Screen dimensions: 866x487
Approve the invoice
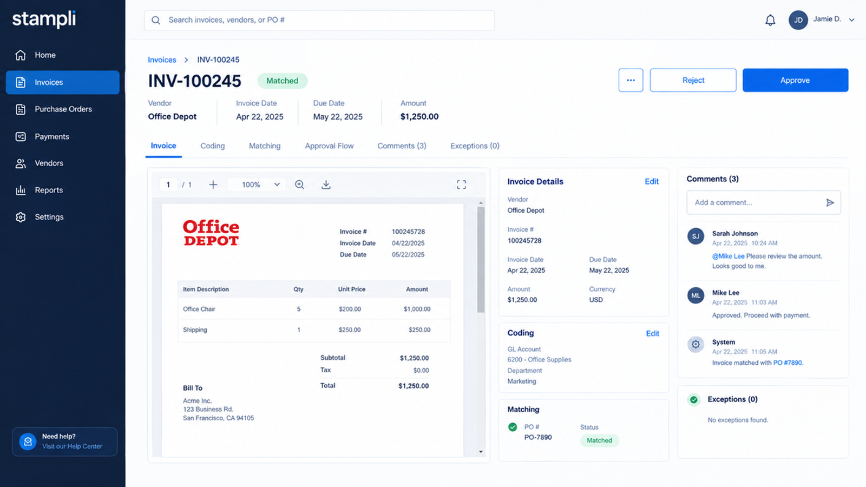[795, 80]
